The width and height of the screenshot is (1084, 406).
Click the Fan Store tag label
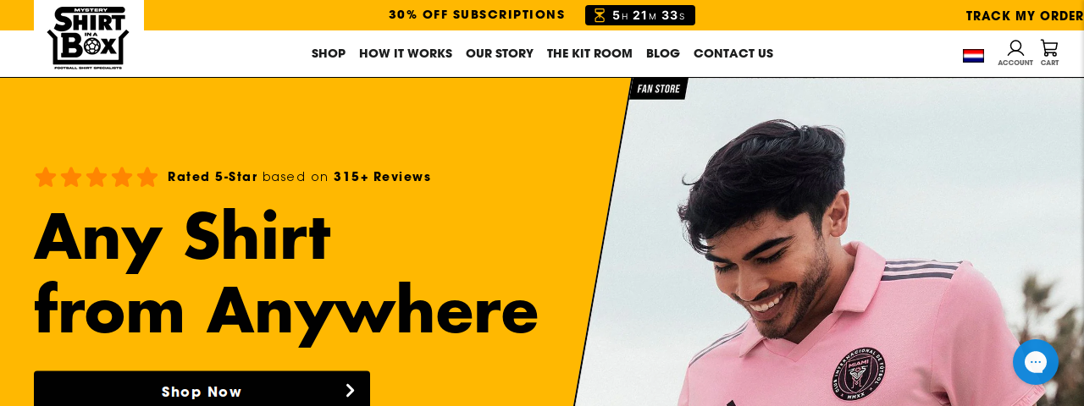[658, 89]
